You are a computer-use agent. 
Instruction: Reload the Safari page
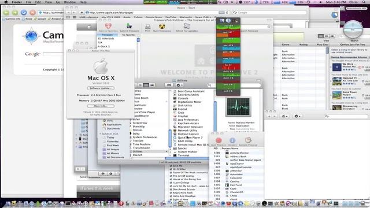click(x=227, y=13)
